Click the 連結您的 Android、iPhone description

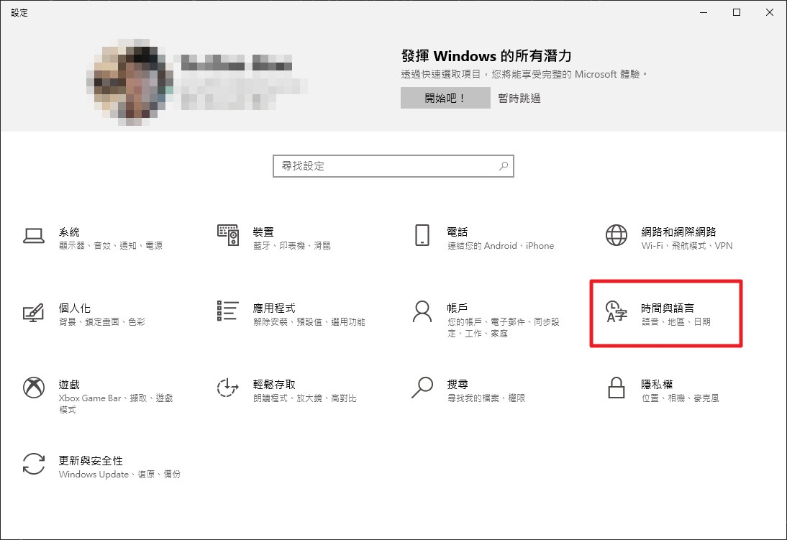pyautogui.click(x=501, y=246)
